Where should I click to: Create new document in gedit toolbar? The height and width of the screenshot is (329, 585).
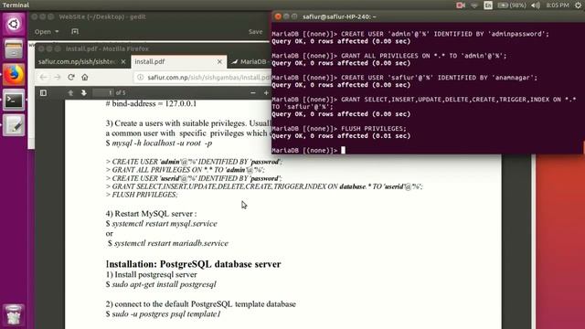coord(75,32)
